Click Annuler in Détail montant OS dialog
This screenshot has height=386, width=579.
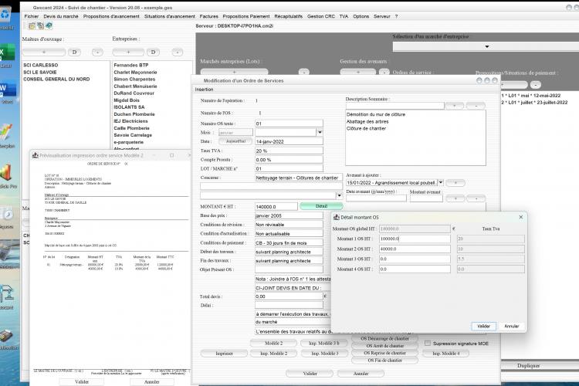coord(511,326)
